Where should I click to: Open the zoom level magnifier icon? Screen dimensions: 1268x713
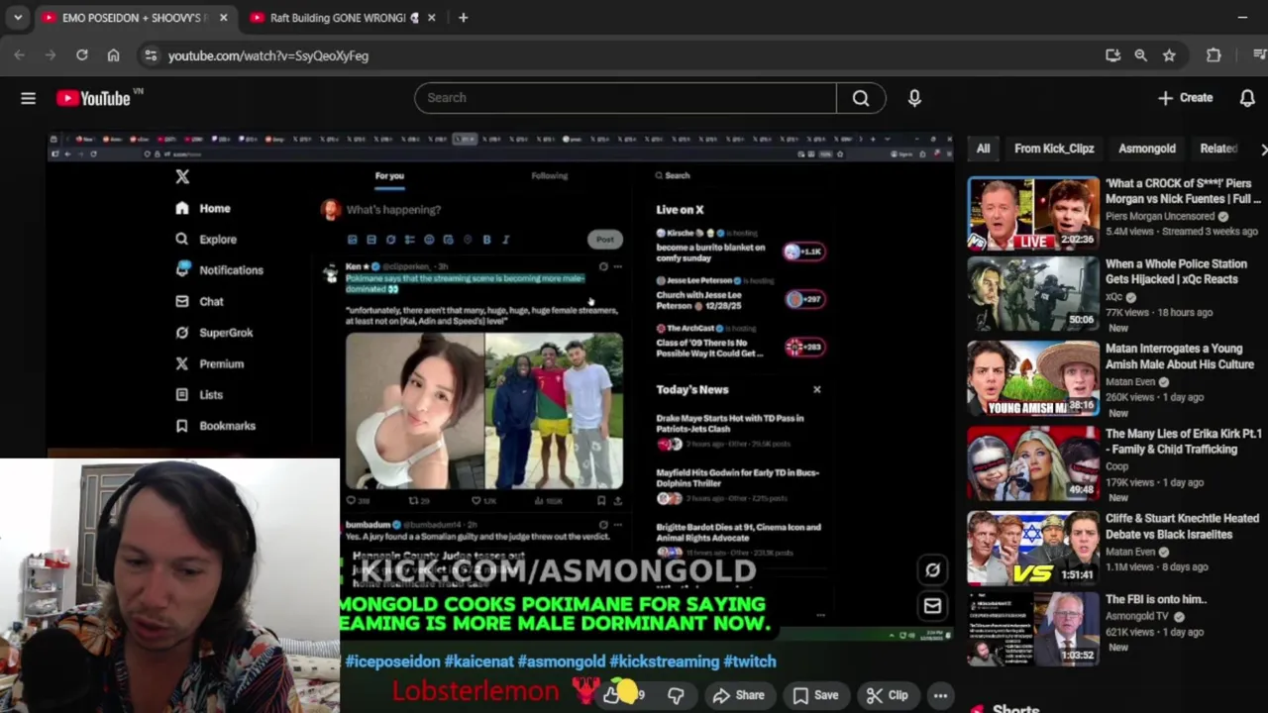pos(1141,55)
